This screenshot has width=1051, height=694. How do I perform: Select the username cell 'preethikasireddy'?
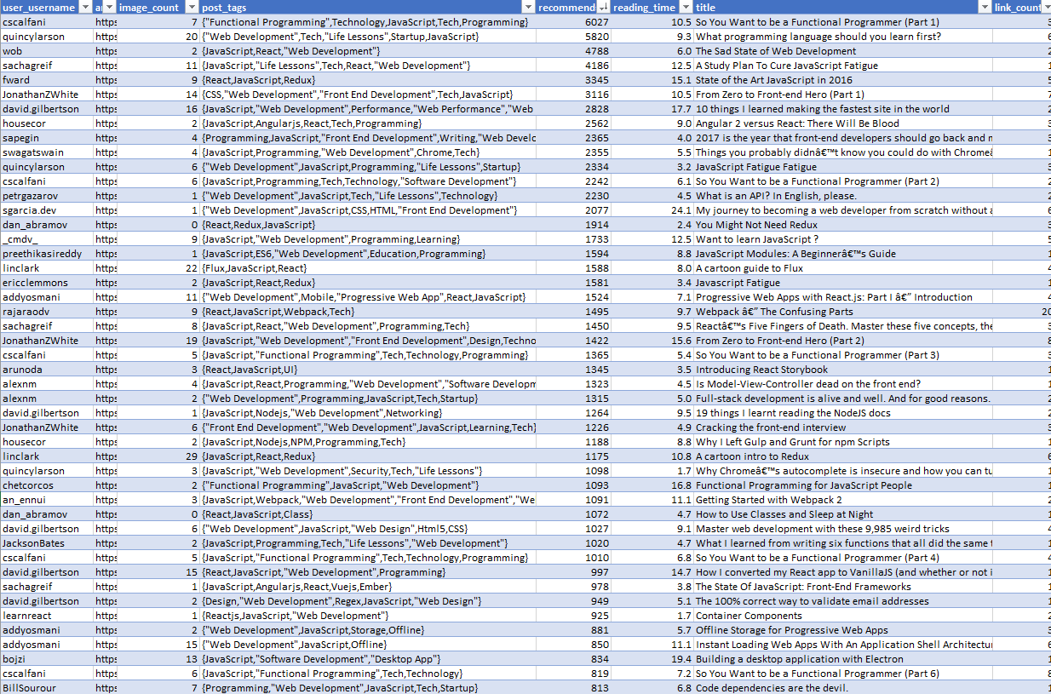43,254
